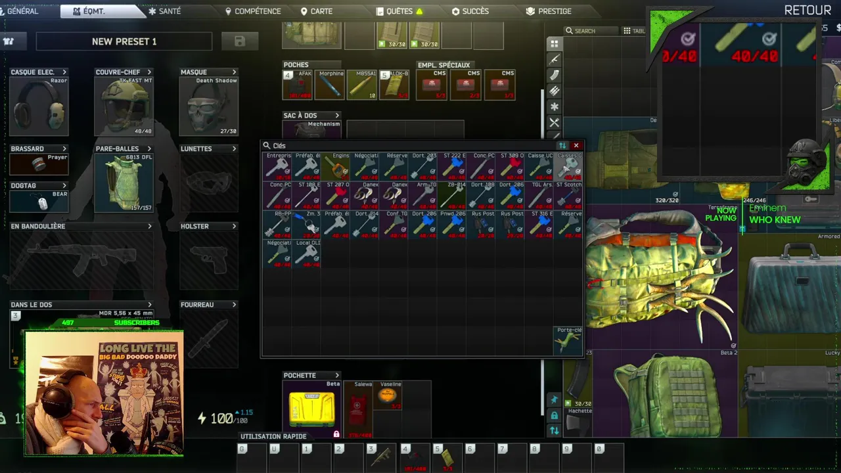
Task: Toggle the checkmark on Réserve key in top row
Action: [x=404, y=172]
